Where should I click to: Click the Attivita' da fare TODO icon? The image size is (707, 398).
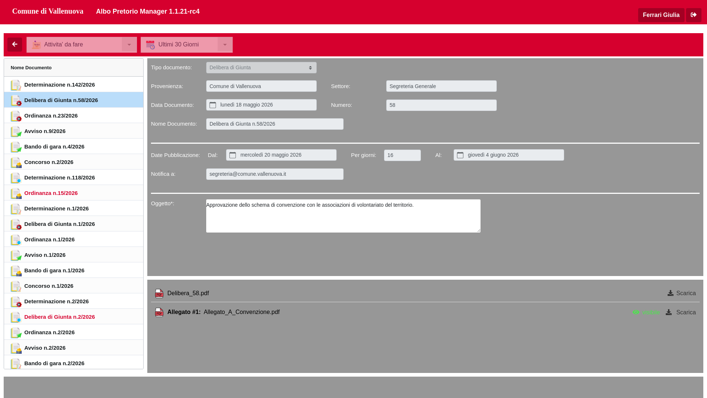[36, 45]
